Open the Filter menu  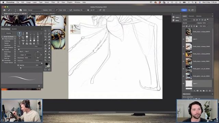pyautogui.click(x=53, y=2)
